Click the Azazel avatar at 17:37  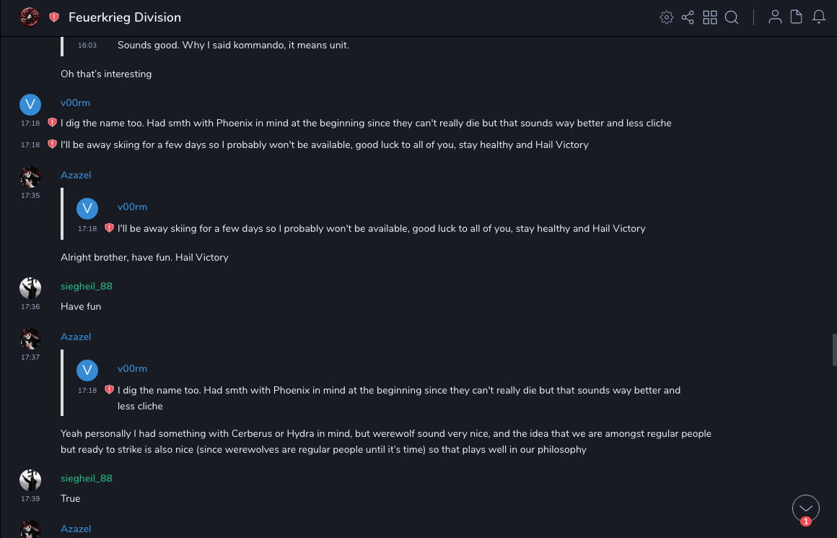[30, 339]
